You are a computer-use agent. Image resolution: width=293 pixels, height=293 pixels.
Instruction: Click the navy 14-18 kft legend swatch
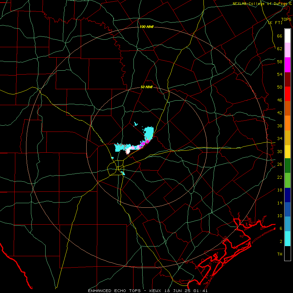(x=287, y=195)
